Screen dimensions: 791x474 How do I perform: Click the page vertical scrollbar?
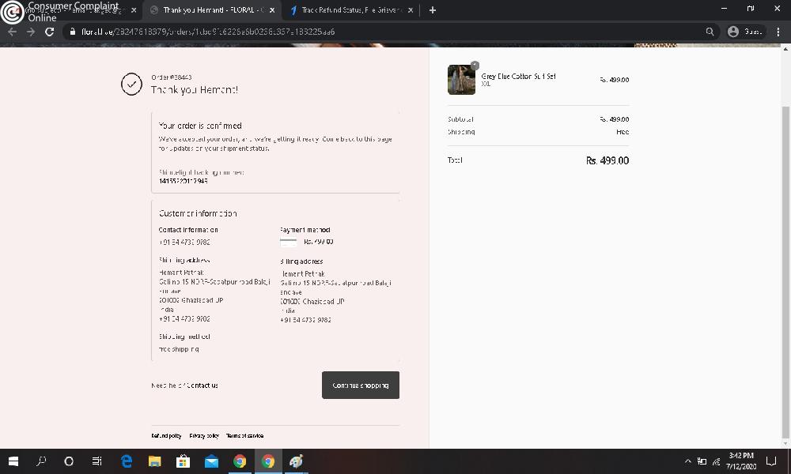[785, 237]
